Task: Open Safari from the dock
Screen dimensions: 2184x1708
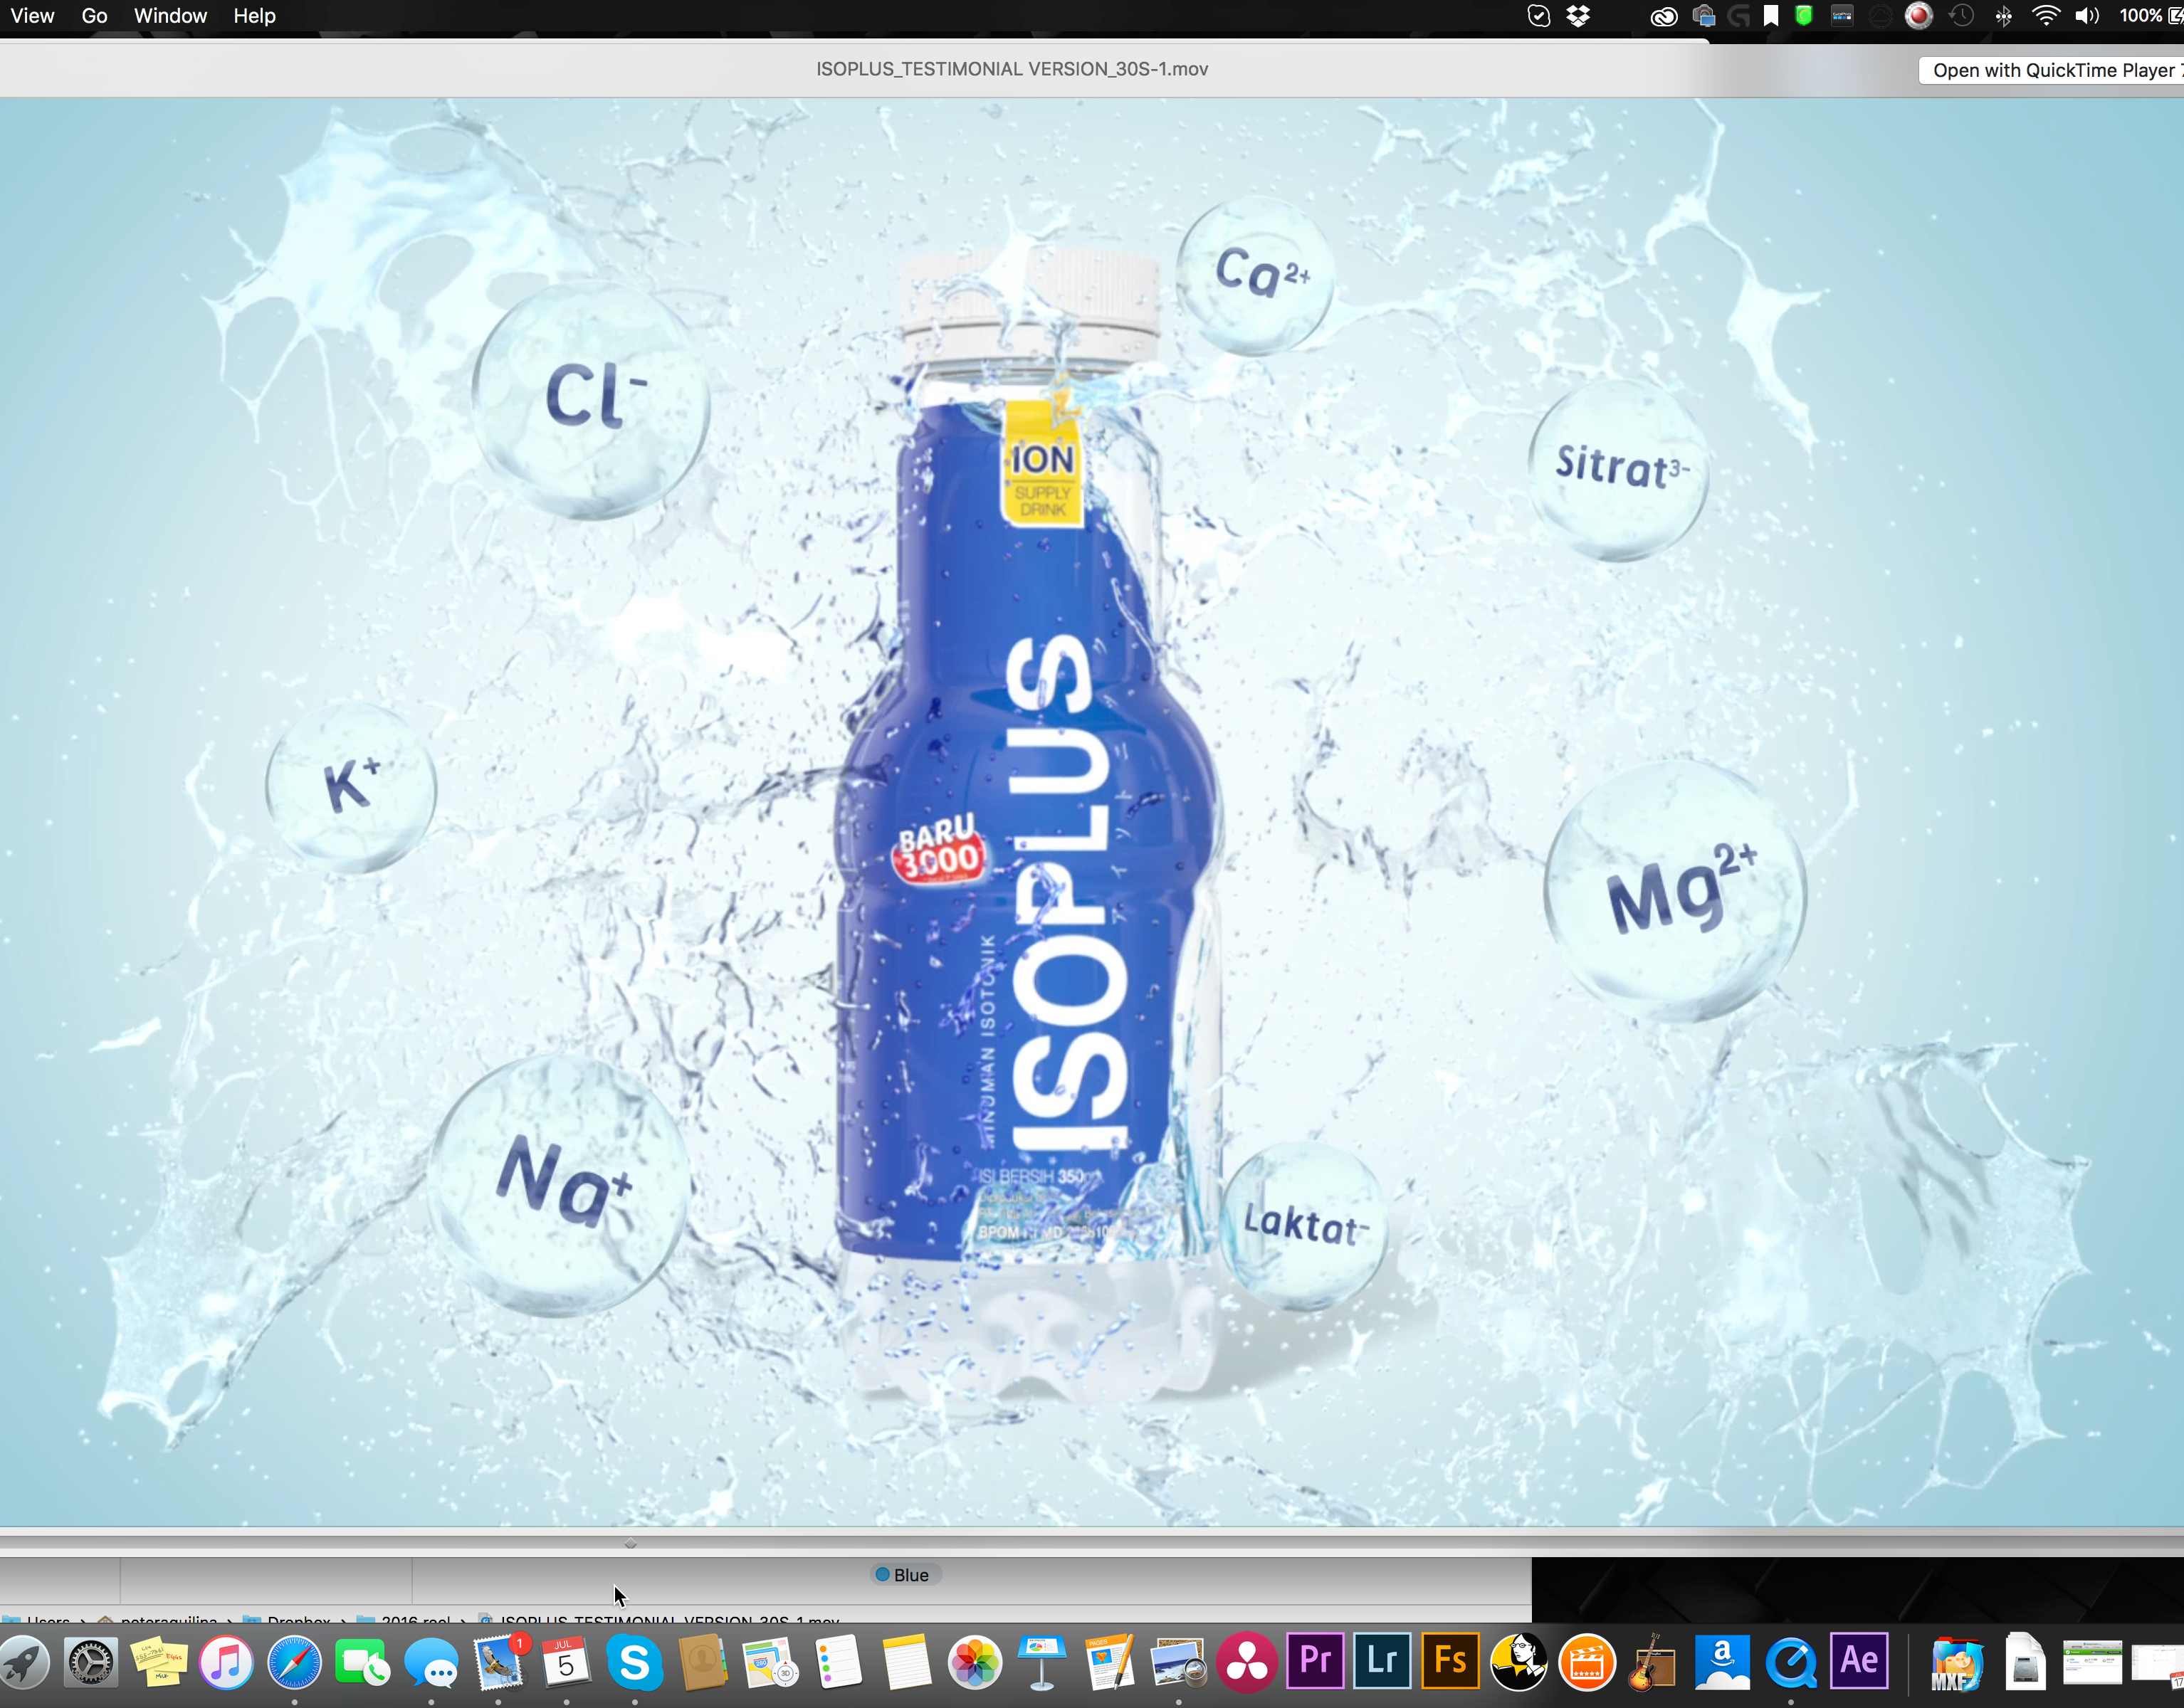Action: pyautogui.click(x=295, y=1664)
